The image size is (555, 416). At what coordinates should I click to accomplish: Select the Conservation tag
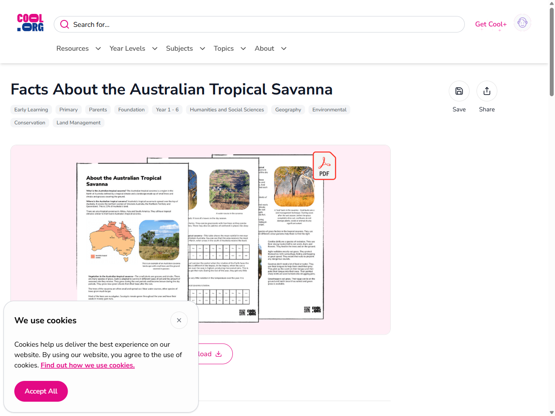point(30,123)
